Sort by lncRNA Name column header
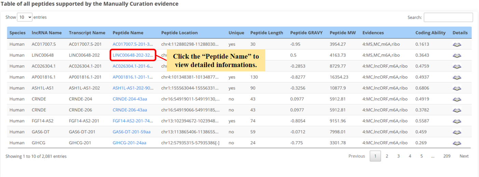This screenshot has height=177, width=479. point(47,33)
